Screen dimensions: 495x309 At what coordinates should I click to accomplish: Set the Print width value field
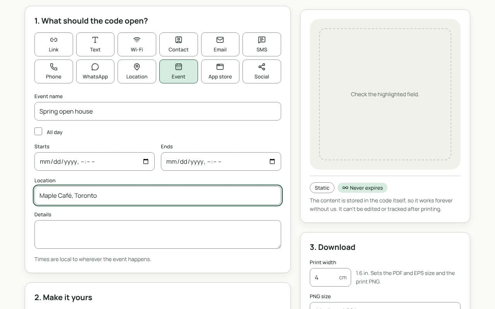(x=330, y=277)
